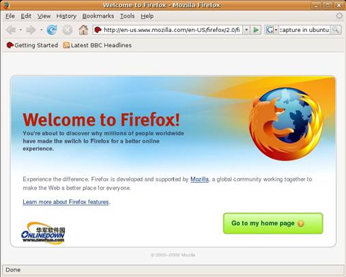Viewport: 346px width, 277px height.
Task: Click the Back arrow button
Action: tap(11, 30)
